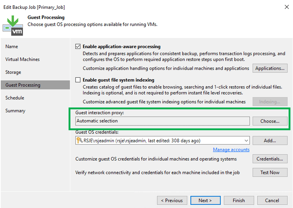Click Add... to add new credentials
This screenshot has height=208, width=293.
(x=270, y=141)
